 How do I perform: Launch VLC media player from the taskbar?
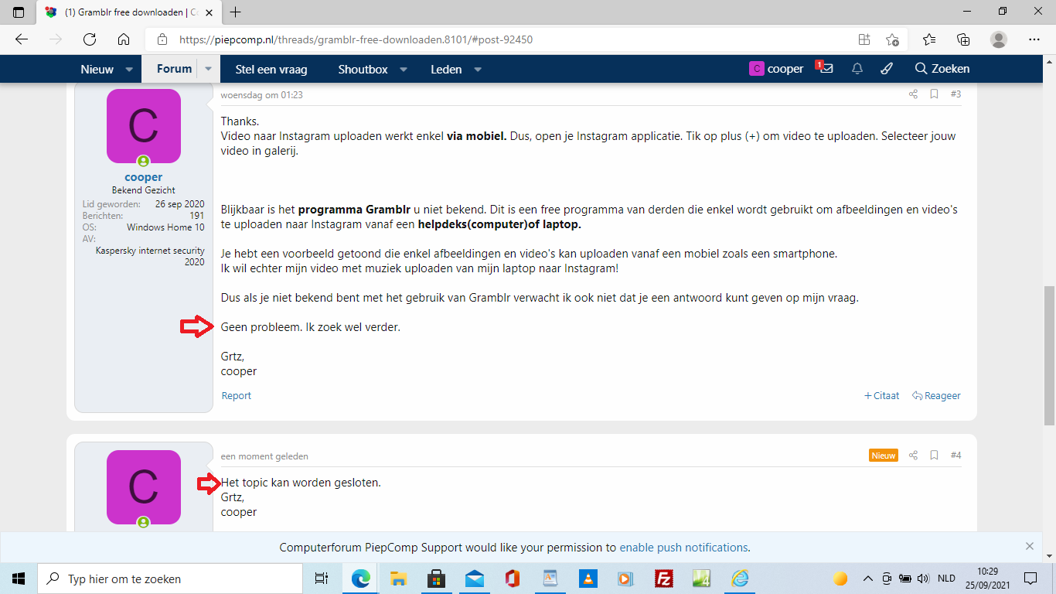pos(588,579)
